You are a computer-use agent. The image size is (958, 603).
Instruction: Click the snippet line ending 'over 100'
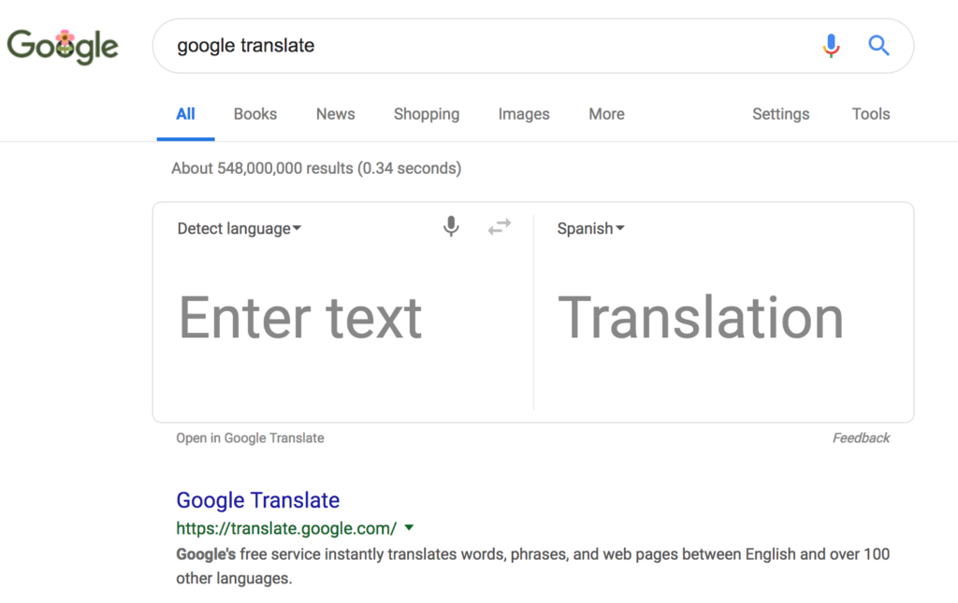[x=532, y=554]
